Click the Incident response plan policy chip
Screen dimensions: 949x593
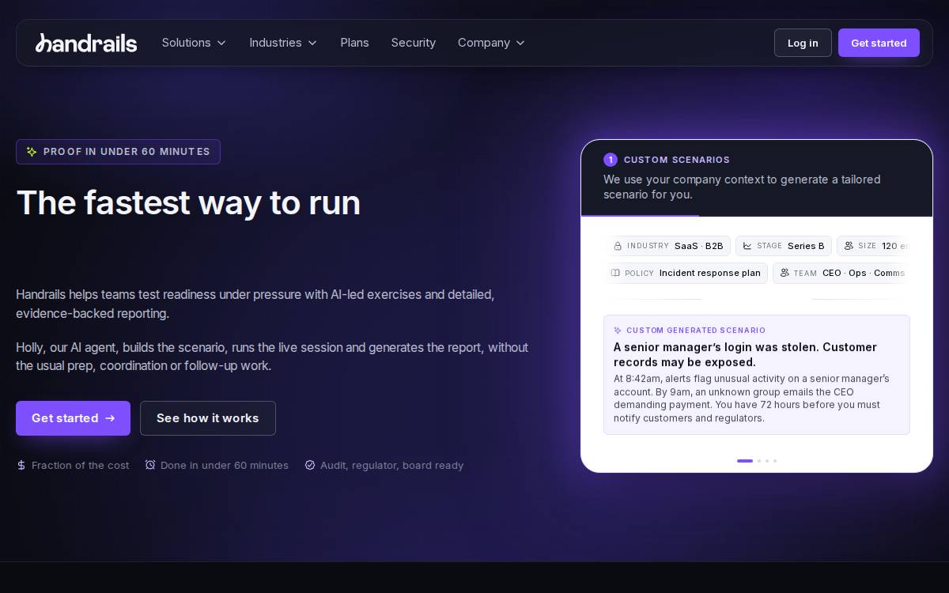pos(686,273)
